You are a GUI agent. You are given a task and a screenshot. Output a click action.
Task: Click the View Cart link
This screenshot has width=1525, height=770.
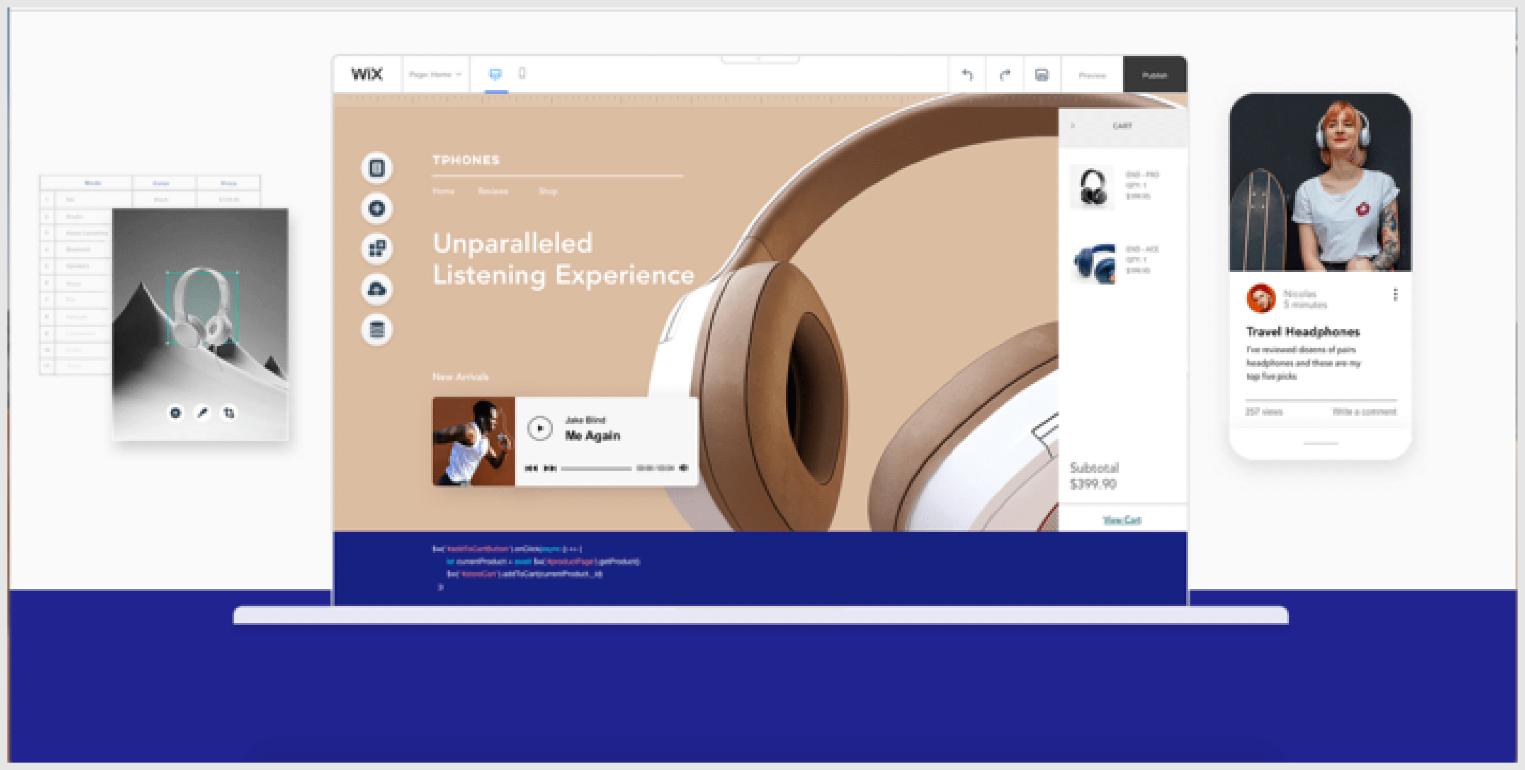tap(1122, 520)
